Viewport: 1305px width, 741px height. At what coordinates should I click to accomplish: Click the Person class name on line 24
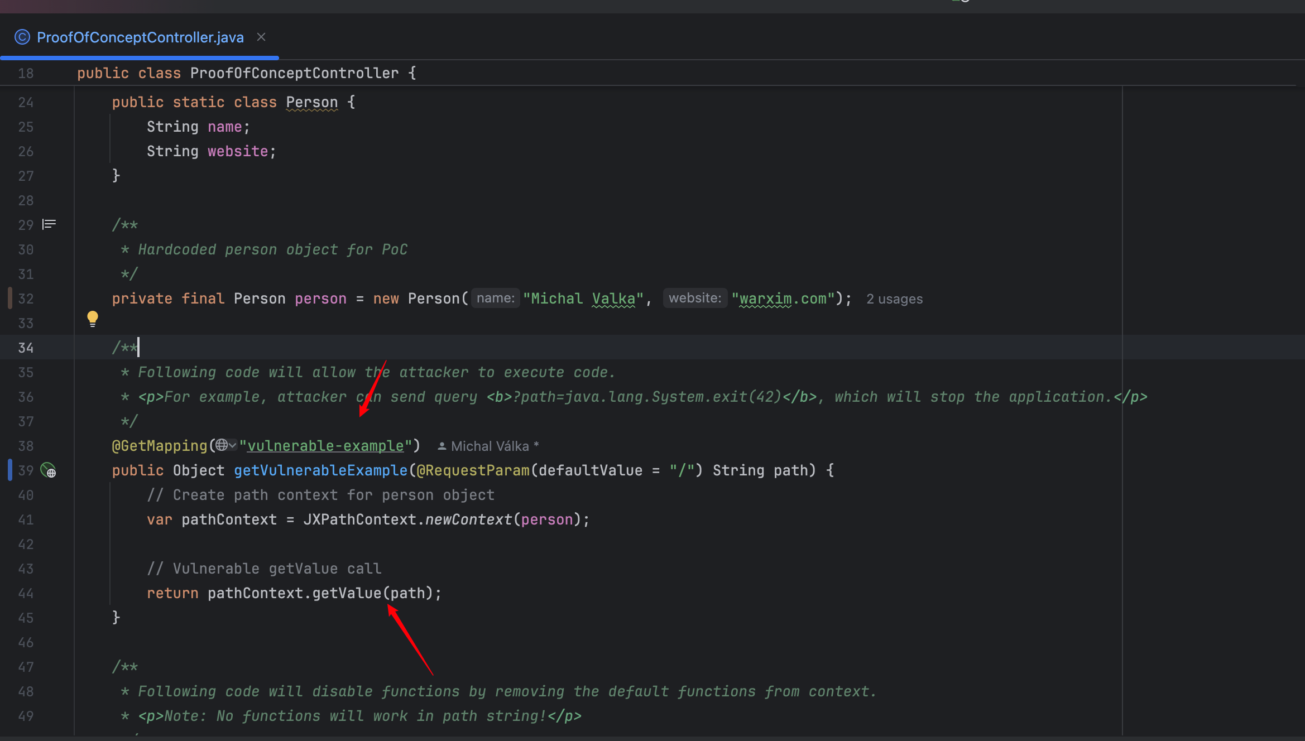click(x=312, y=102)
